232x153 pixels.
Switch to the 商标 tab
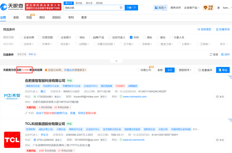pos(42,17)
